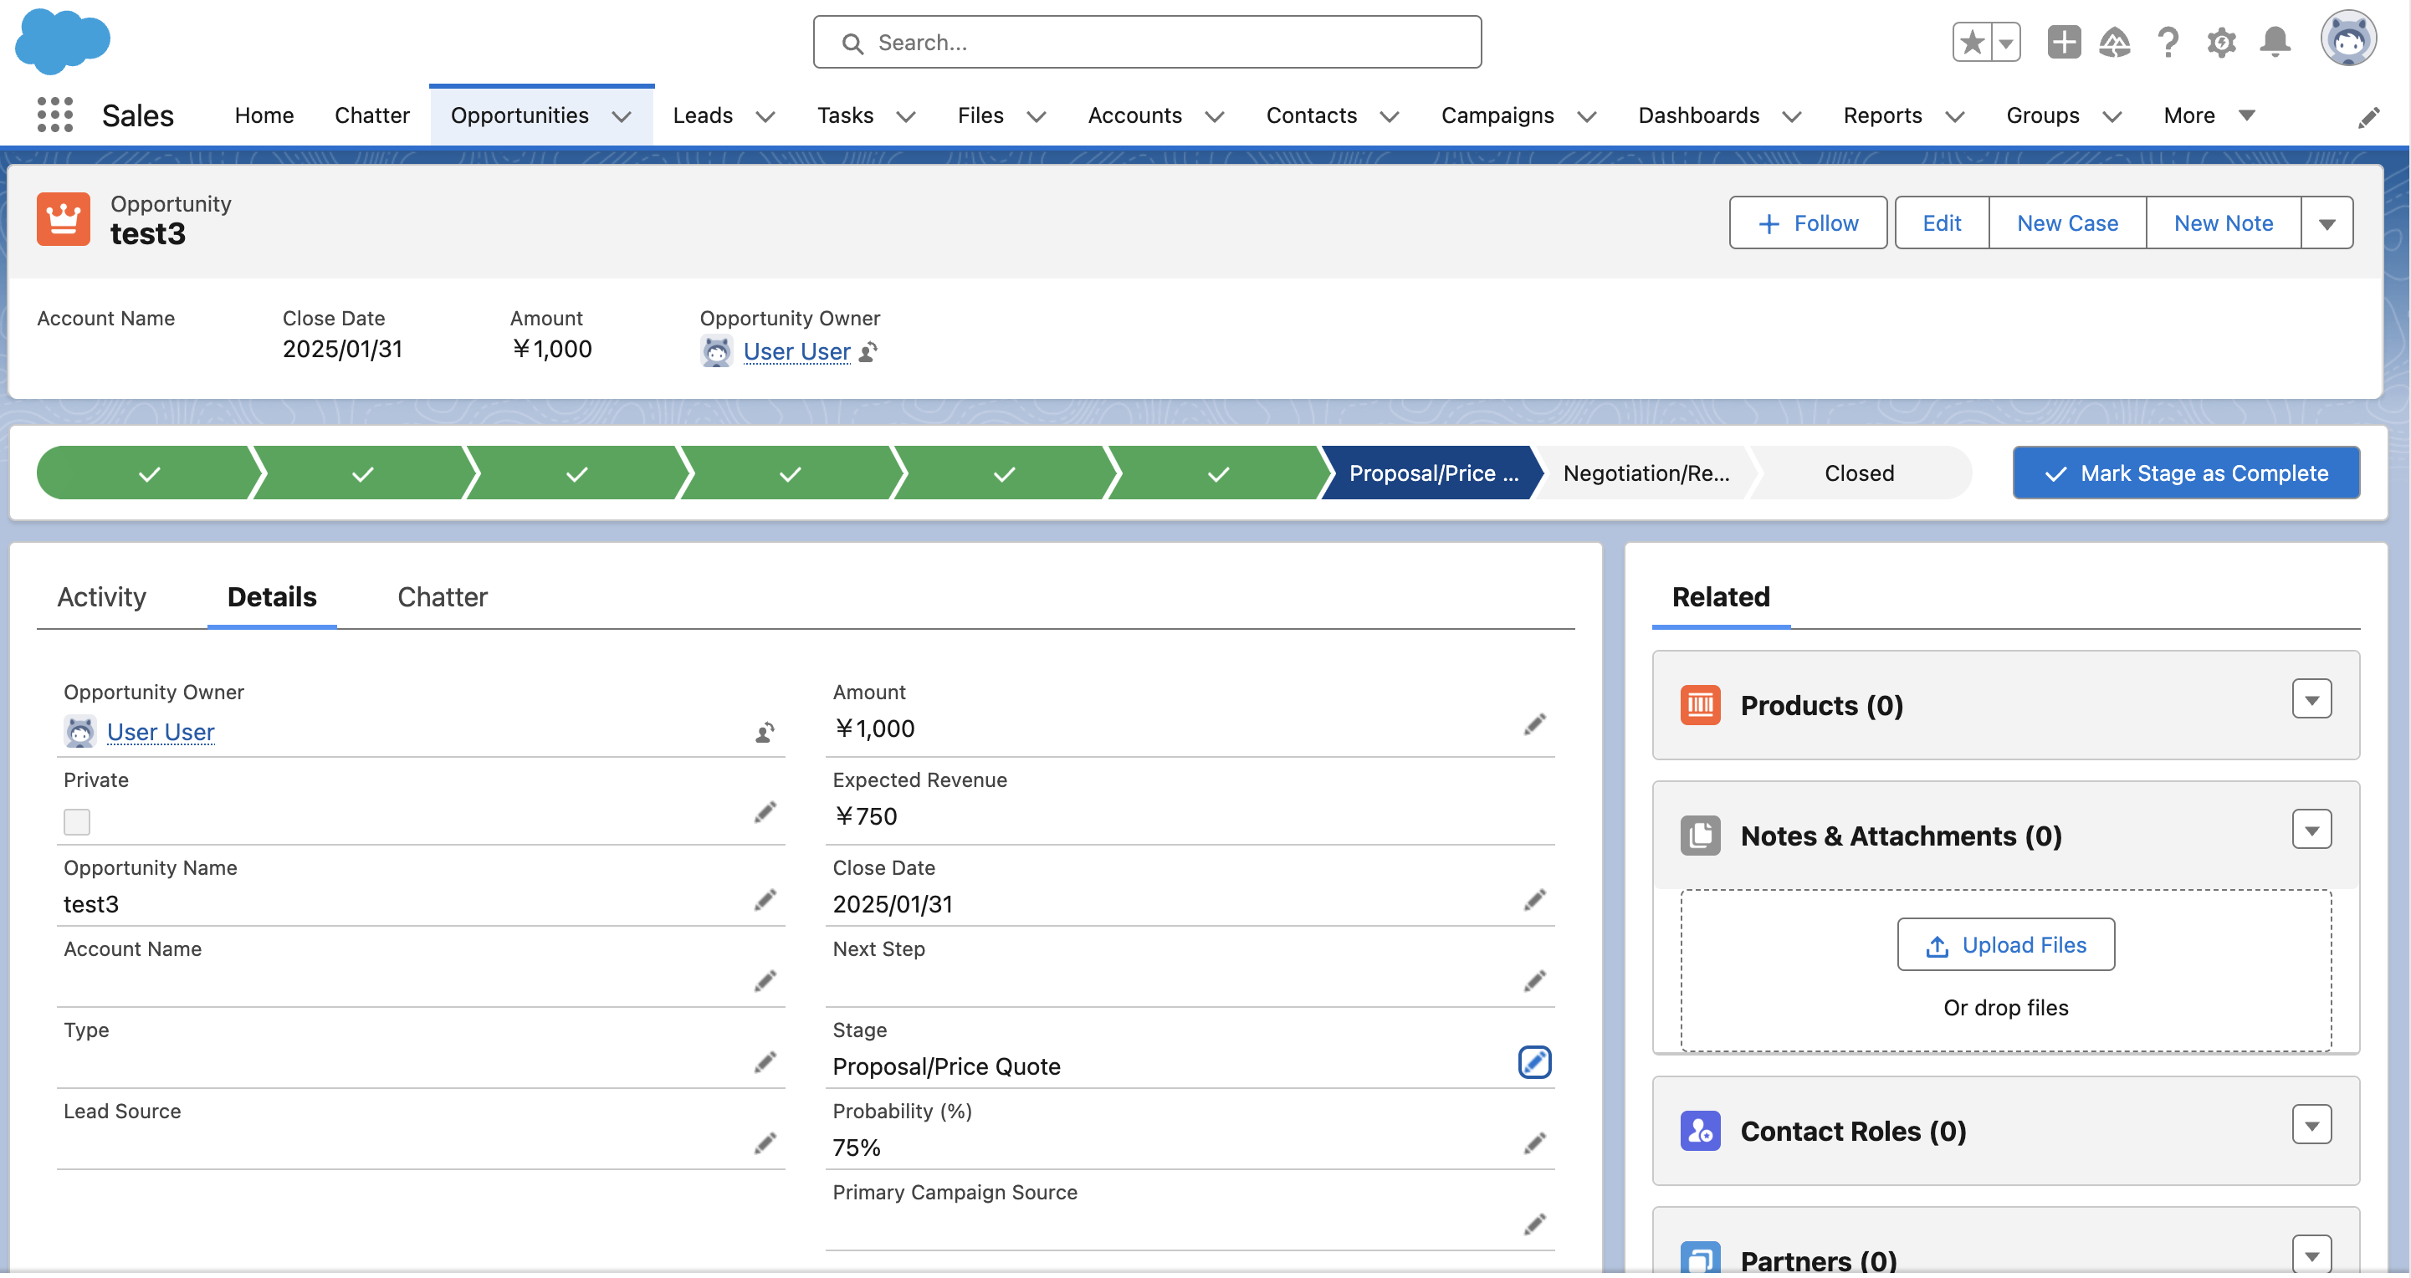Click change owner icon in Details section
Image resolution: width=2411 pixels, height=1278 pixels.
pyautogui.click(x=765, y=733)
